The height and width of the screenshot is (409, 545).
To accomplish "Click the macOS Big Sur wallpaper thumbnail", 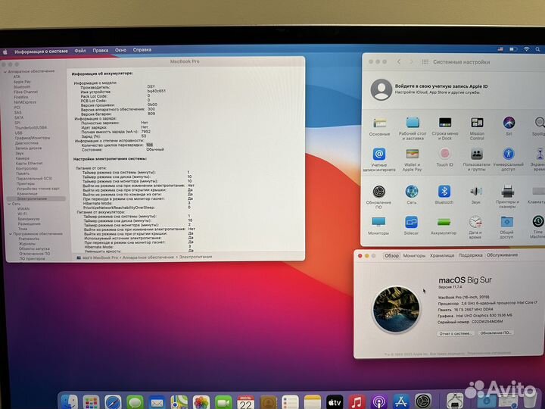I will 396,309.
